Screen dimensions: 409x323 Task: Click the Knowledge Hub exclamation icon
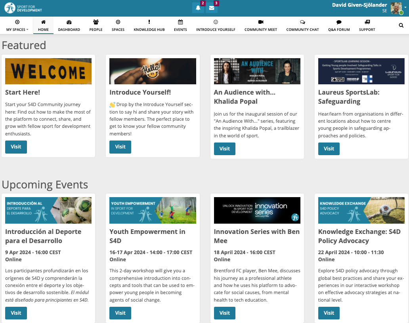point(149,22)
